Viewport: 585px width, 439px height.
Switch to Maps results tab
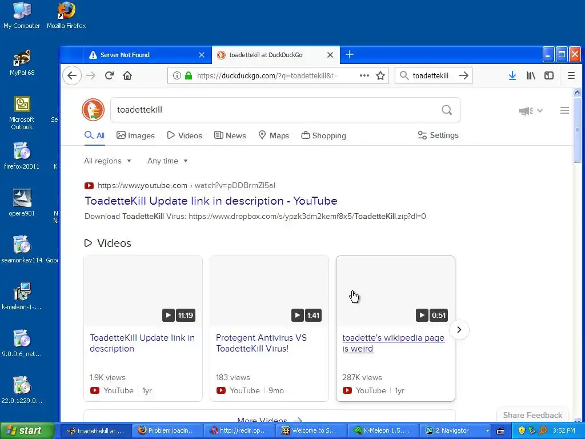point(274,135)
